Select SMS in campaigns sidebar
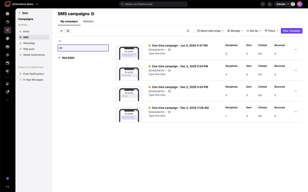Image resolution: width=308 pixels, height=192 pixels. [34, 37]
